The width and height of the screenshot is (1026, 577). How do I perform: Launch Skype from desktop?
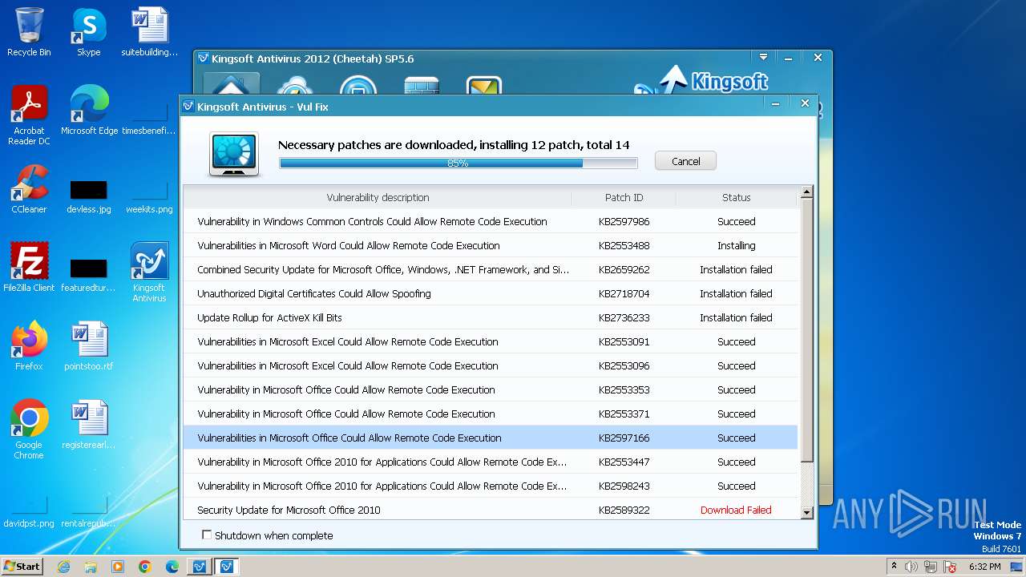pyautogui.click(x=88, y=32)
